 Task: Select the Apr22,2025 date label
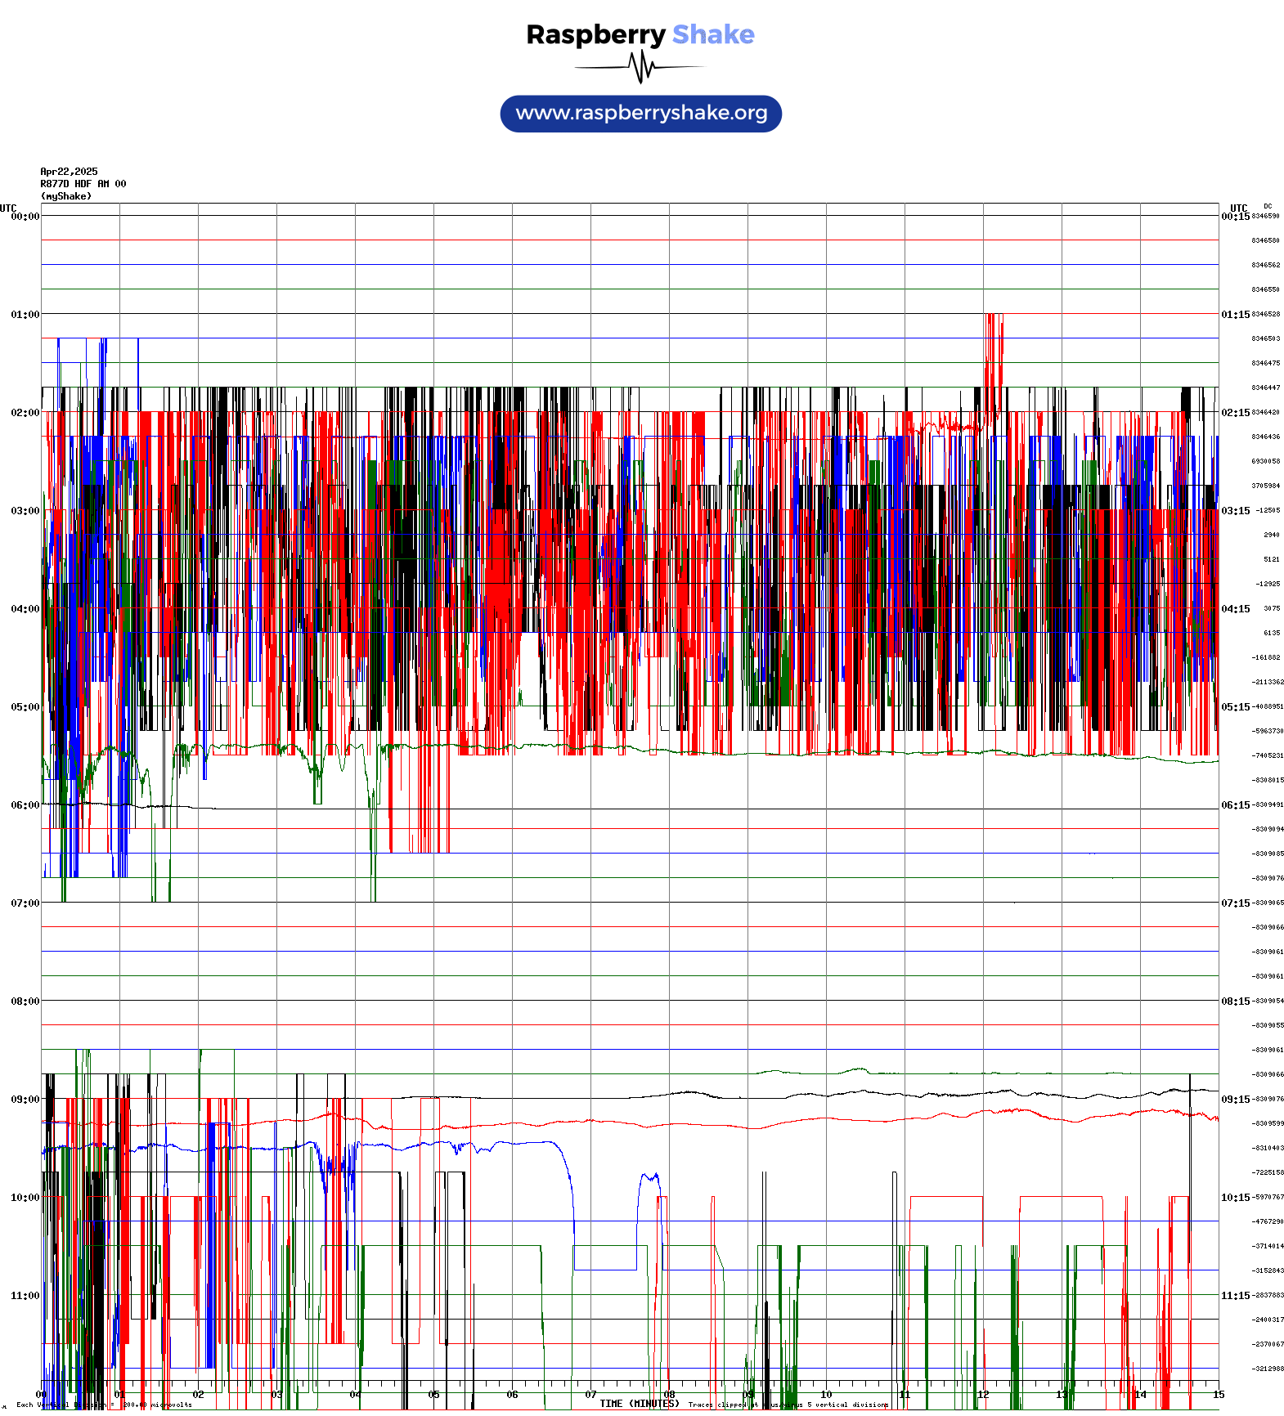pyautogui.click(x=69, y=172)
